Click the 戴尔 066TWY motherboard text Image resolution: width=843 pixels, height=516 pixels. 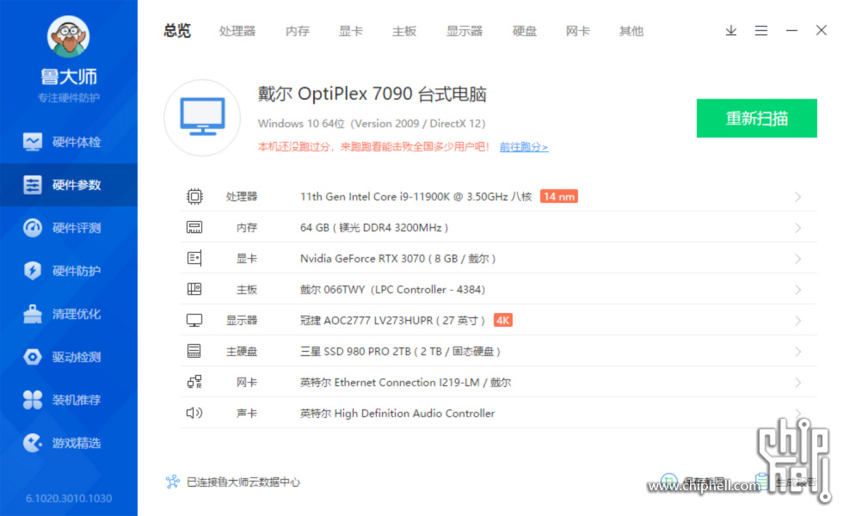coord(392,290)
